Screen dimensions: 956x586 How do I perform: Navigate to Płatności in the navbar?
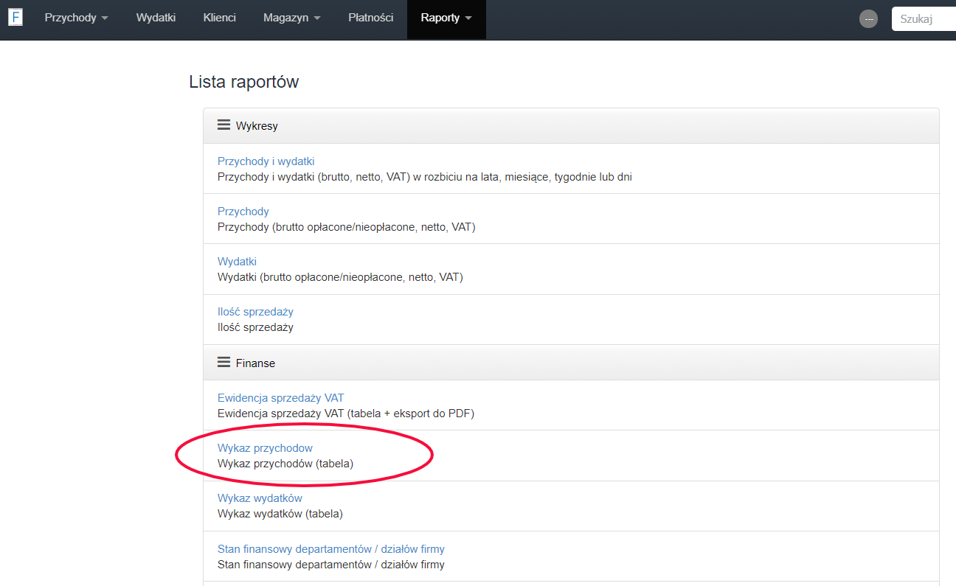[x=370, y=18]
